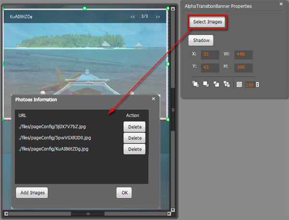Advance to next banner image arrow

pos(158,17)
